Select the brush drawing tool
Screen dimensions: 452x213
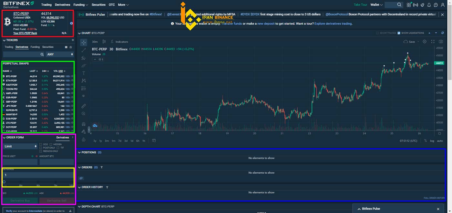[84, 65]
